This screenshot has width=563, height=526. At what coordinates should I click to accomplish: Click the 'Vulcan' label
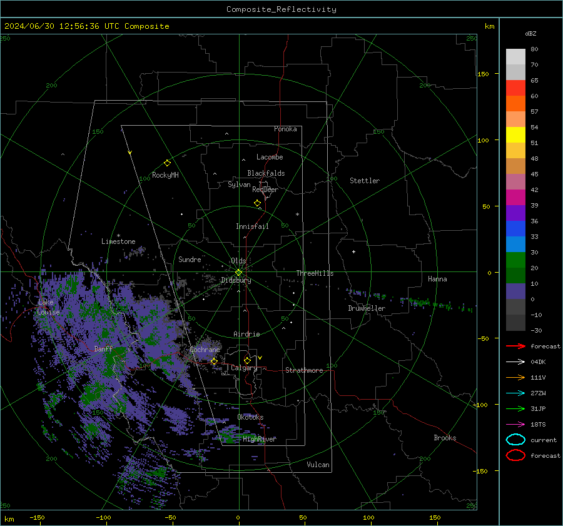tap(318, 465)
